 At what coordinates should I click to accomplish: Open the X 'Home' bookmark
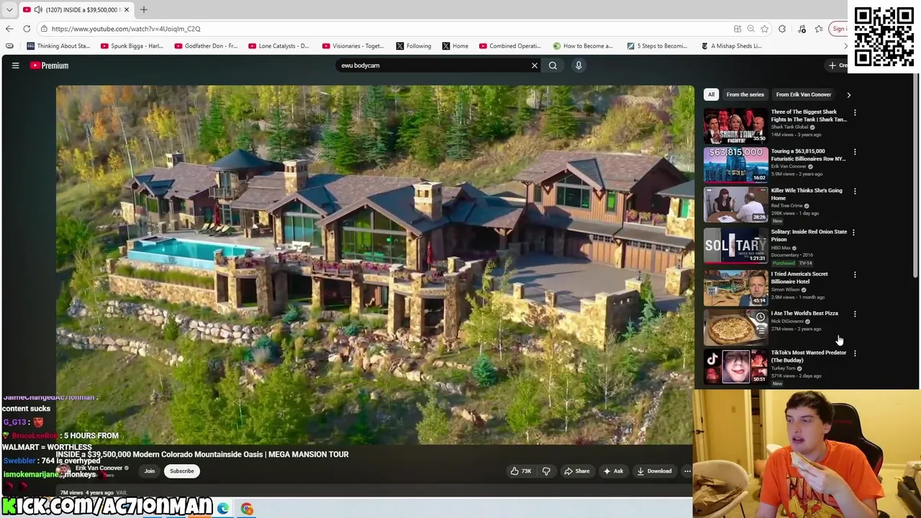click(455, 46)
